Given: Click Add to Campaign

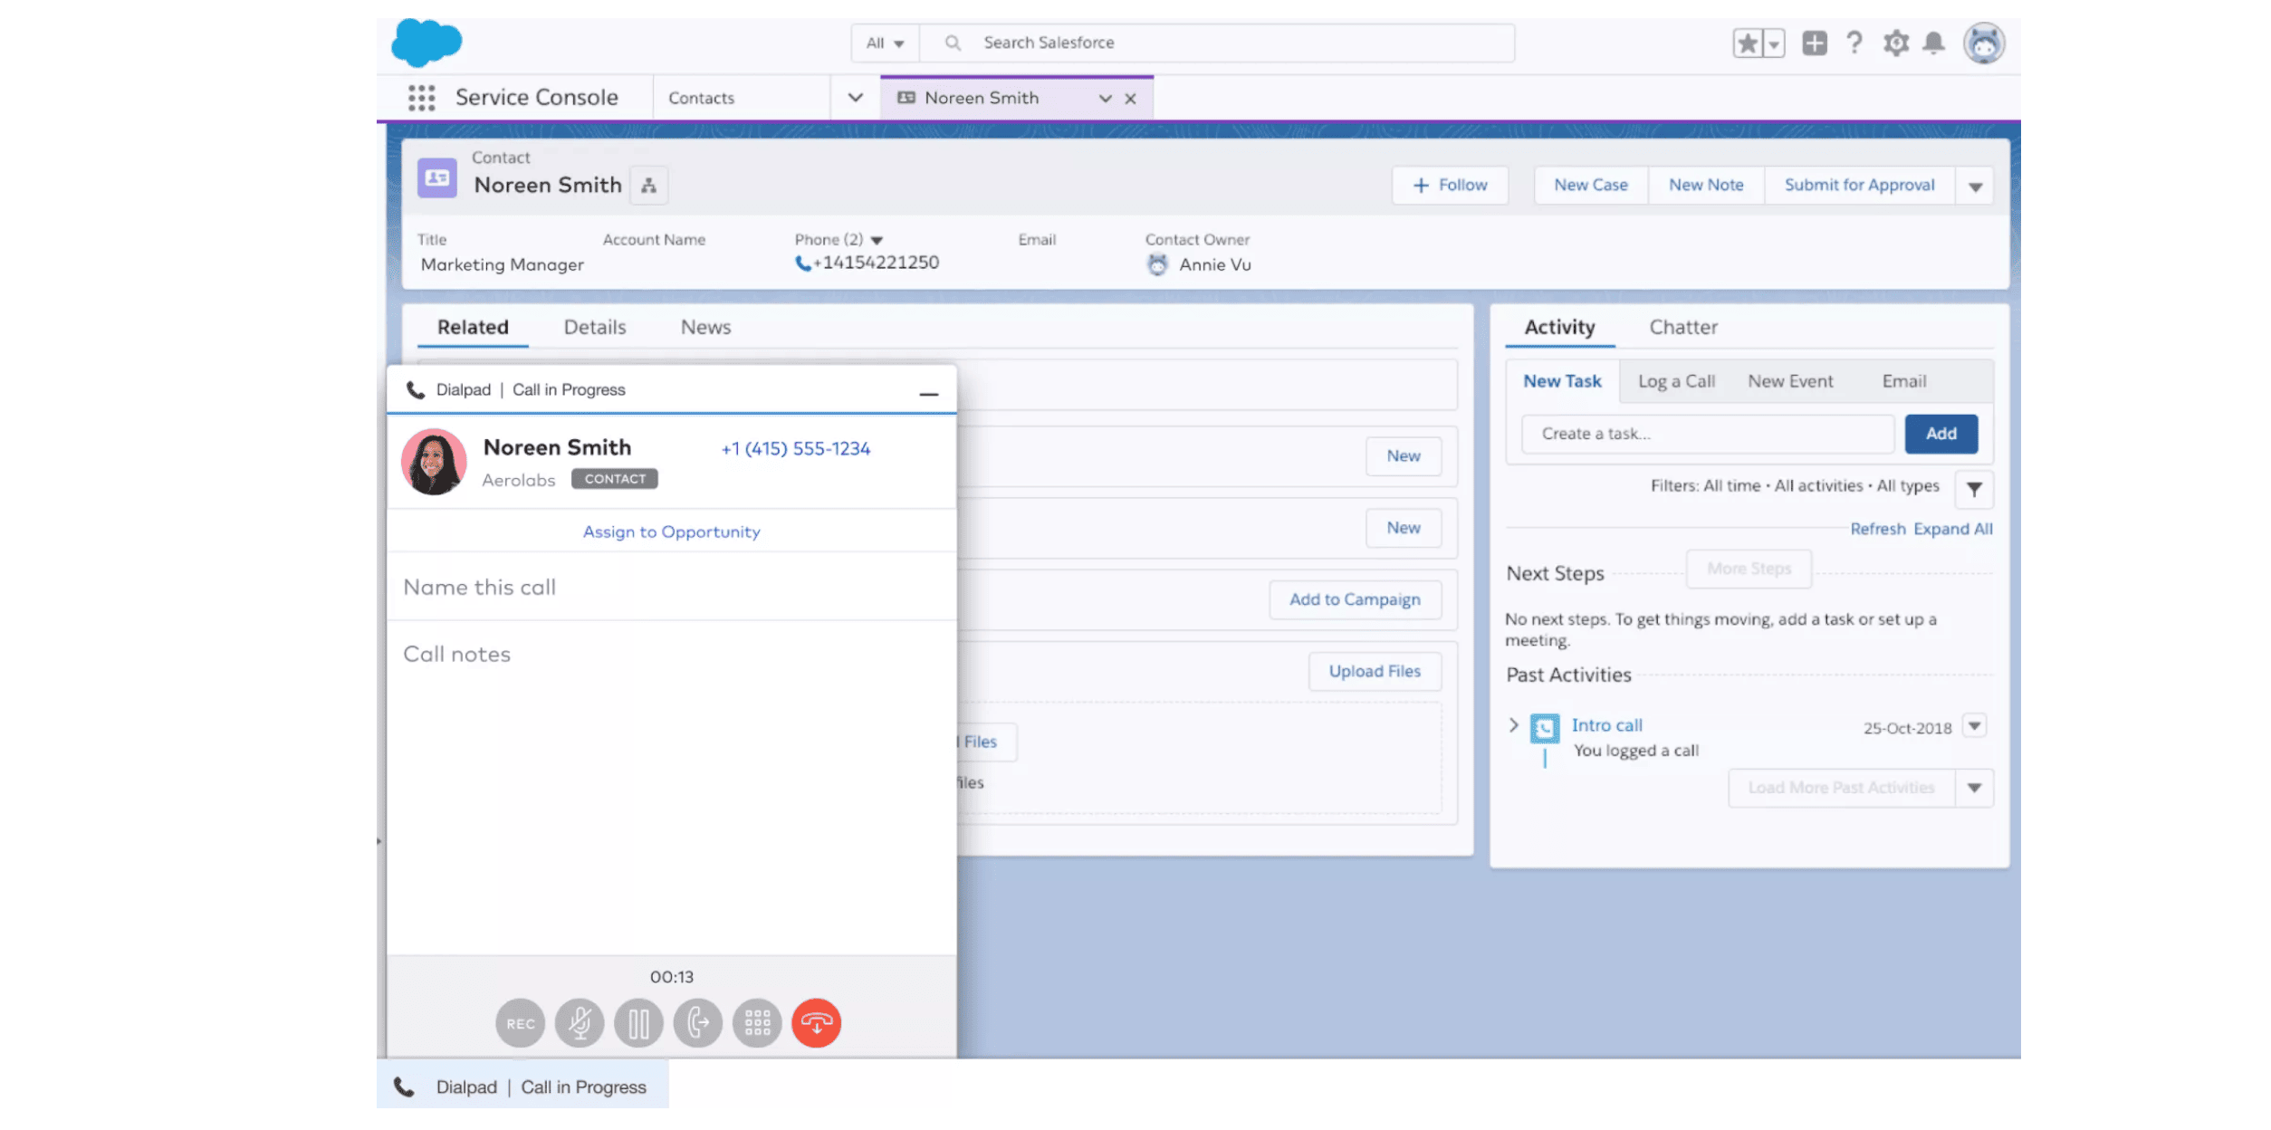Looking at the screenshot, I should pyautogui.click(x=1355, y=599).
